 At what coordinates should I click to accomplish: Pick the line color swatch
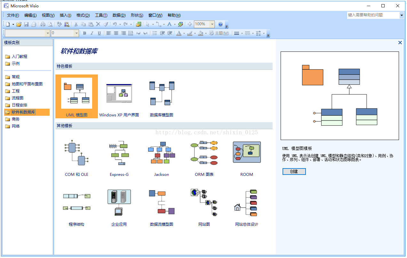[190, 33]
